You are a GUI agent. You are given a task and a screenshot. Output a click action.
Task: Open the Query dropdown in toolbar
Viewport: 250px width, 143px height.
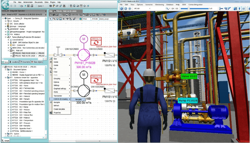coord(41,6)
